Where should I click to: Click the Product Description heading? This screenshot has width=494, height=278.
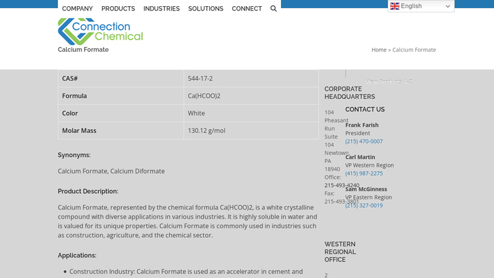88,192
